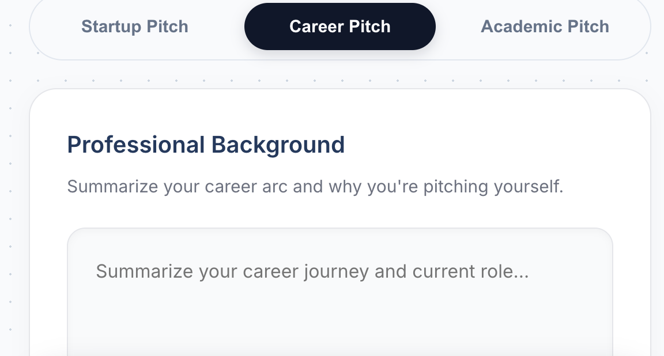Click the 'Summarize your career journey' placeholder text
This screenshot has width=664, height=356.
point(312,271)
